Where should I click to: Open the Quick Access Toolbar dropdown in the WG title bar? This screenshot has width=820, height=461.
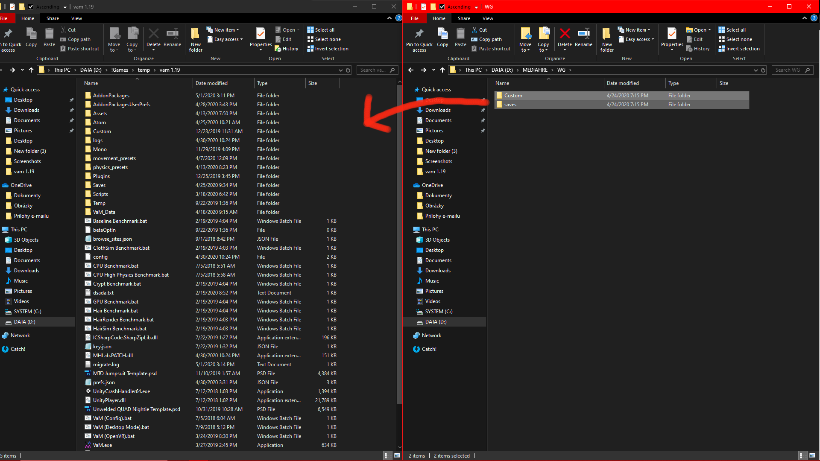(476, 7)
